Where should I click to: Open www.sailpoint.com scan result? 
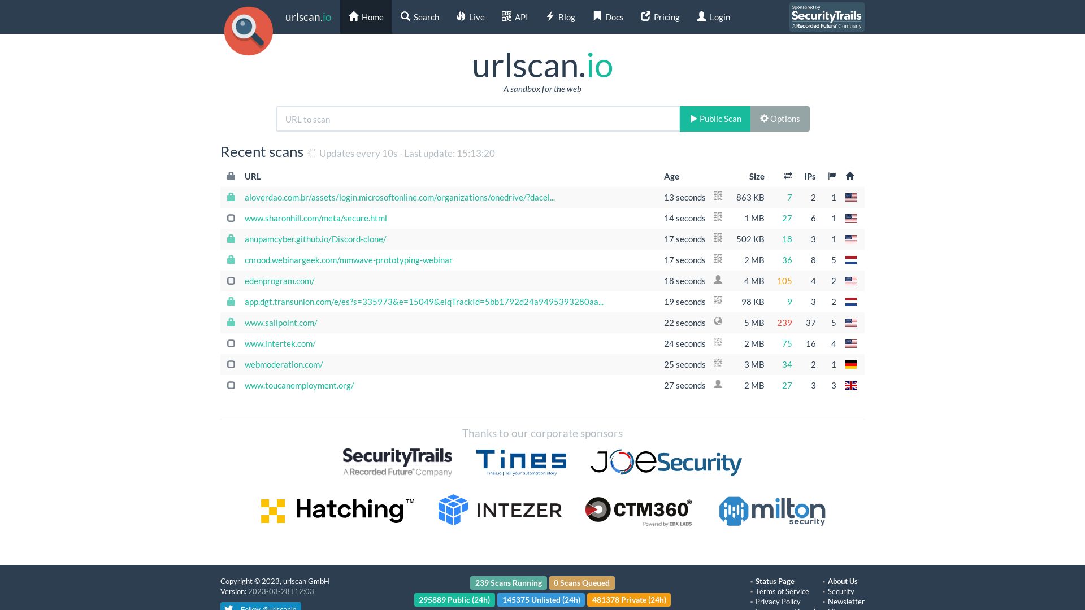point(281,323)
